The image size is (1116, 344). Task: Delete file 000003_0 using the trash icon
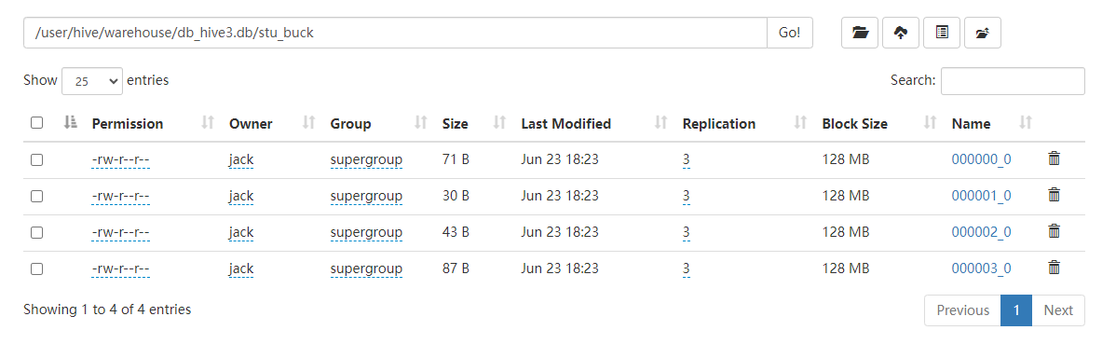(1055, 268)
